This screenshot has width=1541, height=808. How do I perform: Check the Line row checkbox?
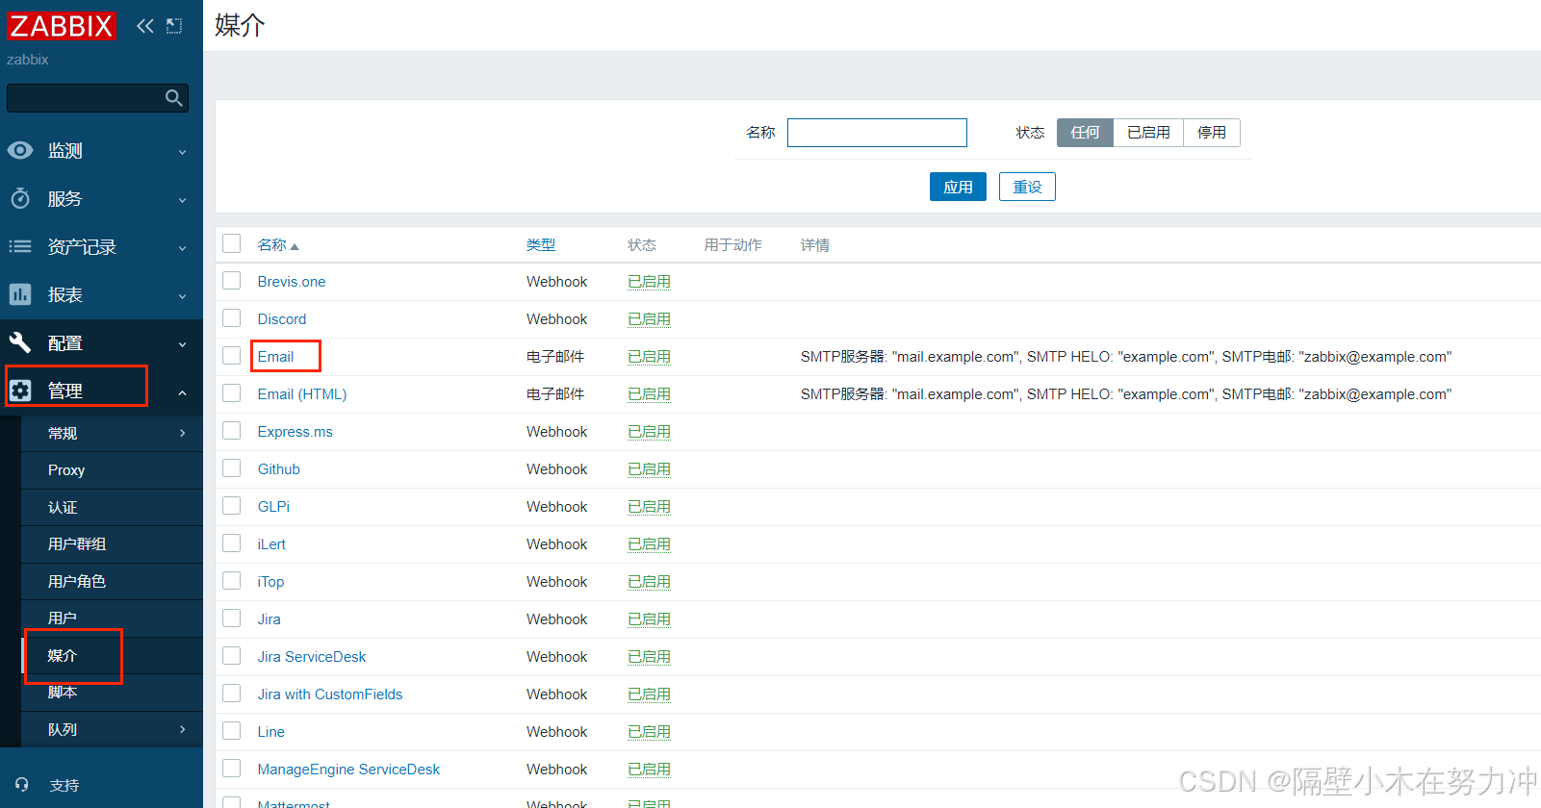pyautogui.click(x=232, y=731)
